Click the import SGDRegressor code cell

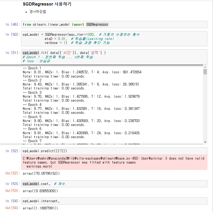coord(114,24)
